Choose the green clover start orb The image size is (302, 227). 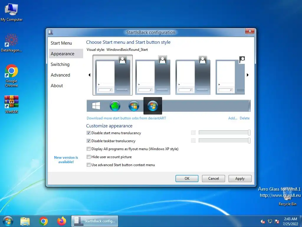(115, 106)
